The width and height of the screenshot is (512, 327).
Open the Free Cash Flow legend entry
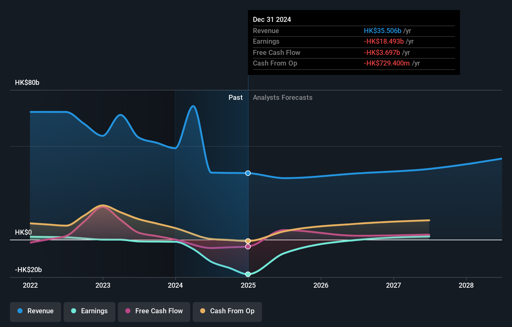tap(154, 312)
